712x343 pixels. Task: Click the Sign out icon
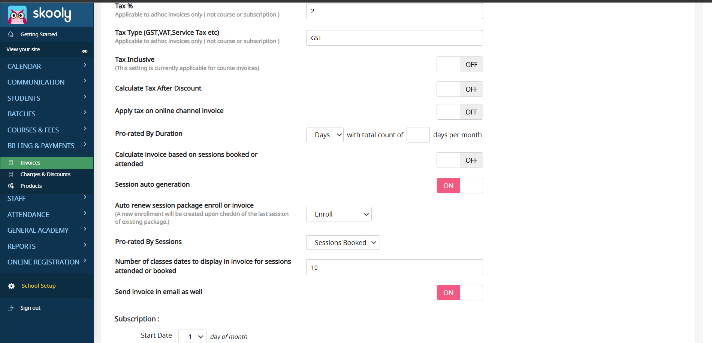pos(11,308)
